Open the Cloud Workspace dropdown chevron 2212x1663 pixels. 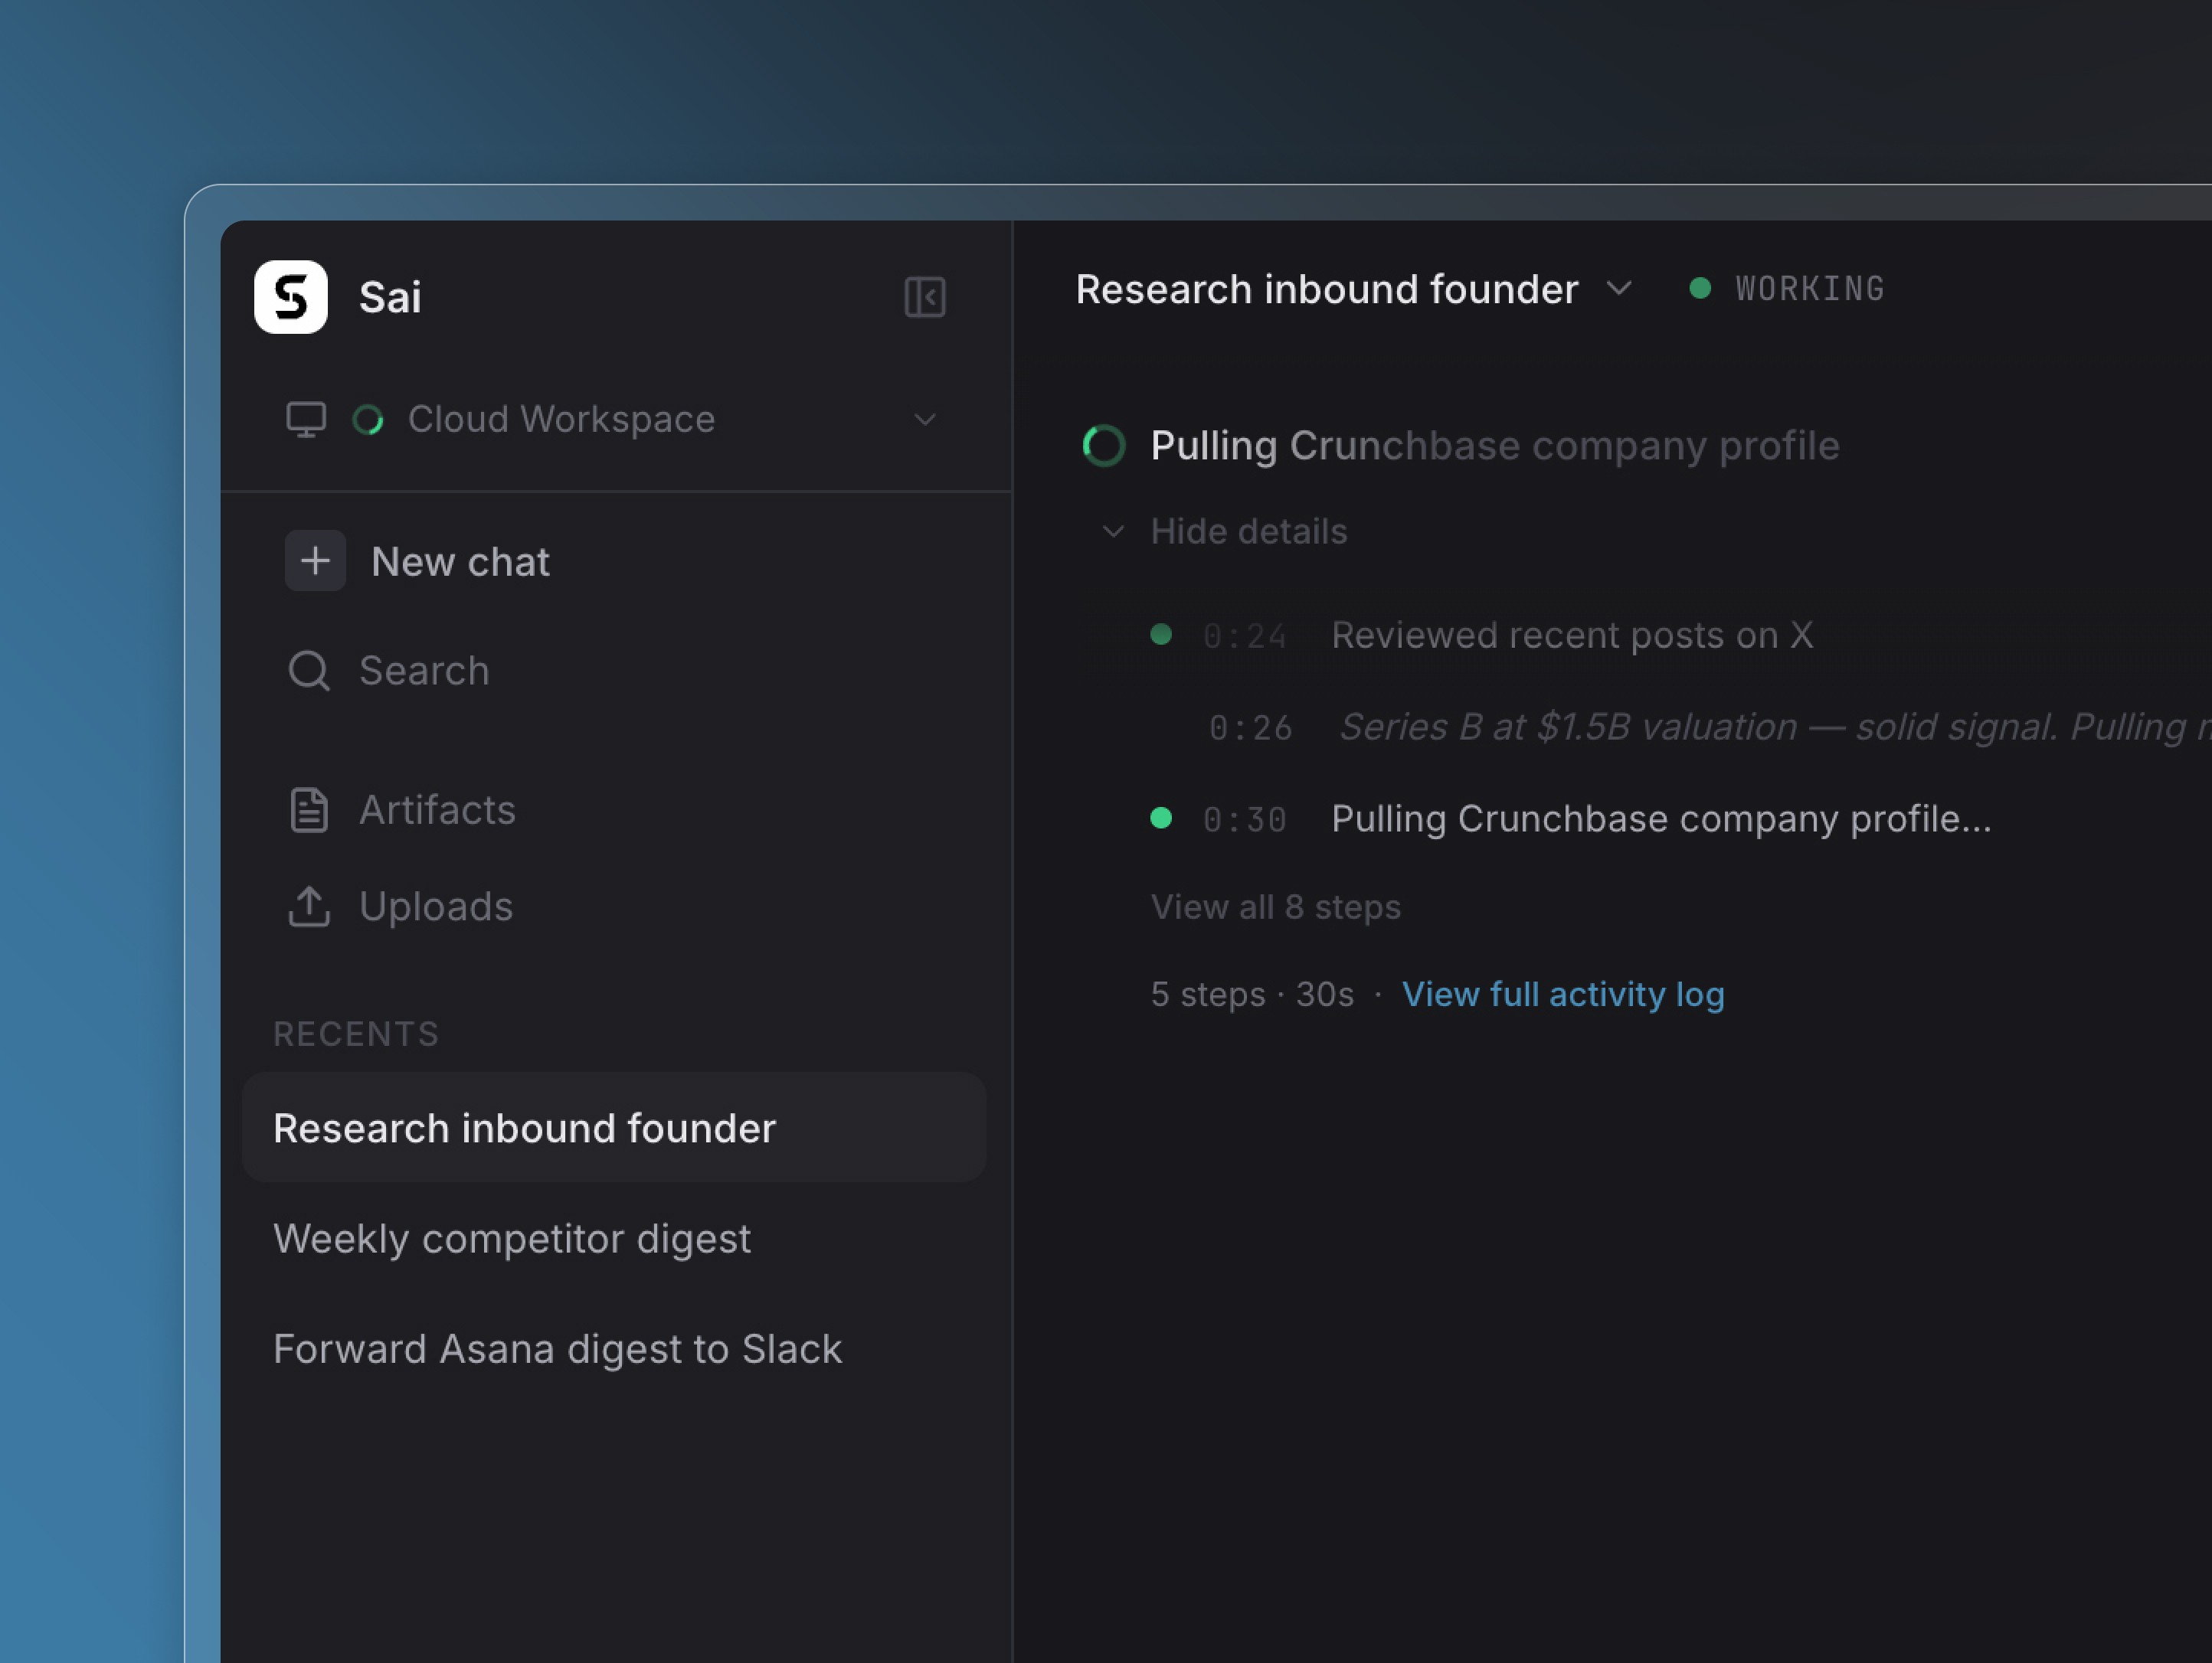click(x=925, y=420)
